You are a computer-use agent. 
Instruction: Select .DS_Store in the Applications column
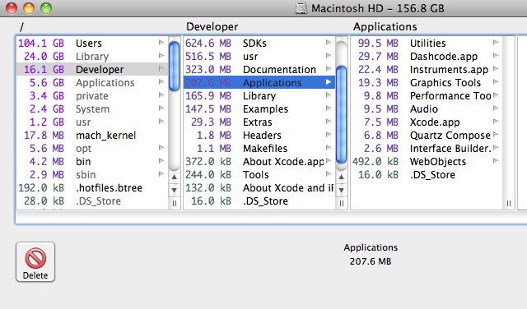pos(427,174)
